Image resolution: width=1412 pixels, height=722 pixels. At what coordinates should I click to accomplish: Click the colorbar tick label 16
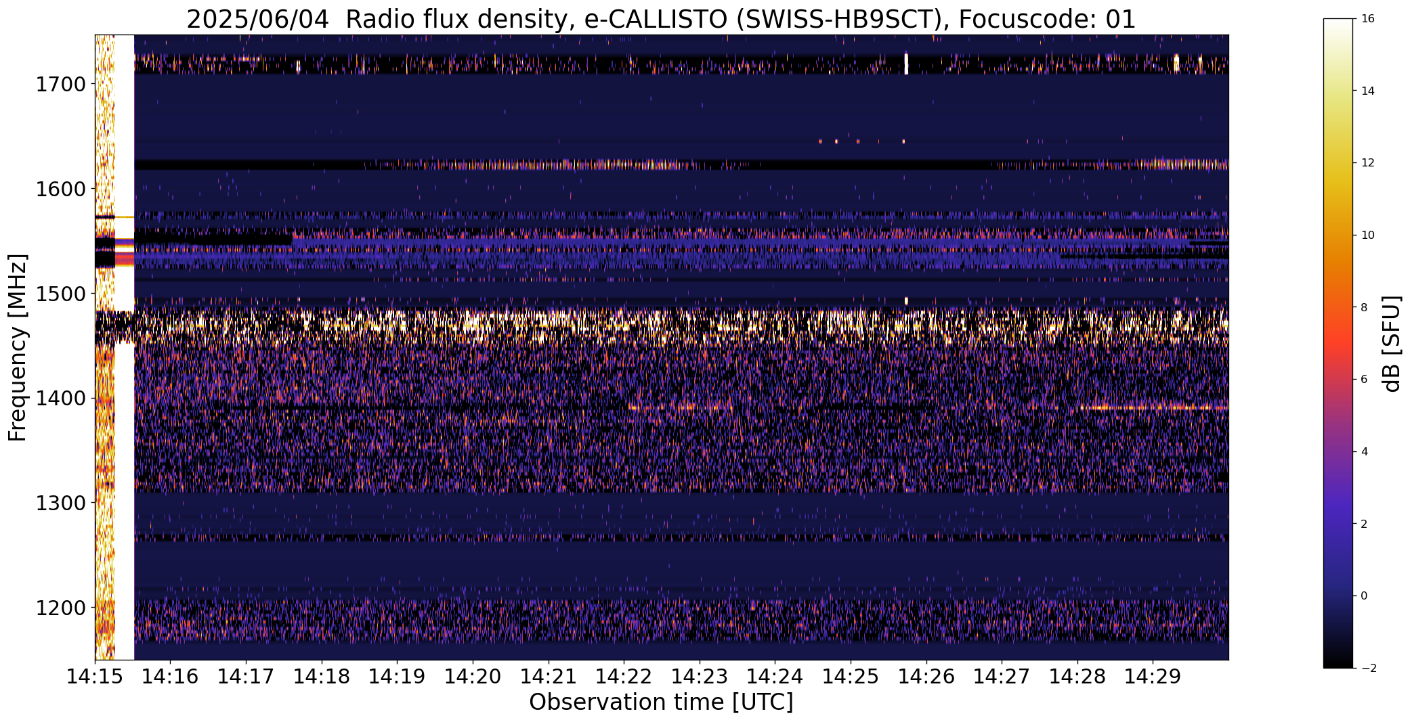(x=1367, y=19)
